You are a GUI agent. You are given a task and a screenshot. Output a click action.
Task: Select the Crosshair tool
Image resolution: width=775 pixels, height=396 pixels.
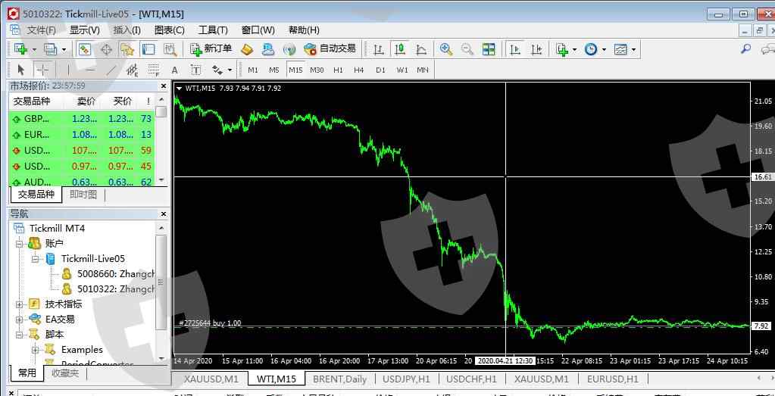tap(43, 70)
